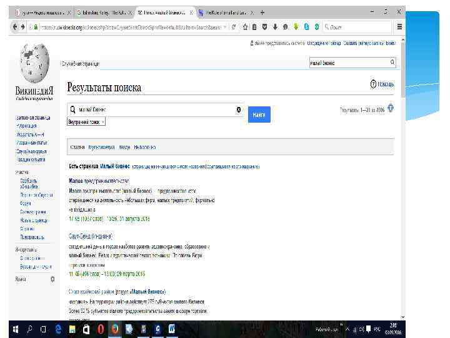
Task: Select the Мультимедиа search filter tab
Action: tap(102, 147)
